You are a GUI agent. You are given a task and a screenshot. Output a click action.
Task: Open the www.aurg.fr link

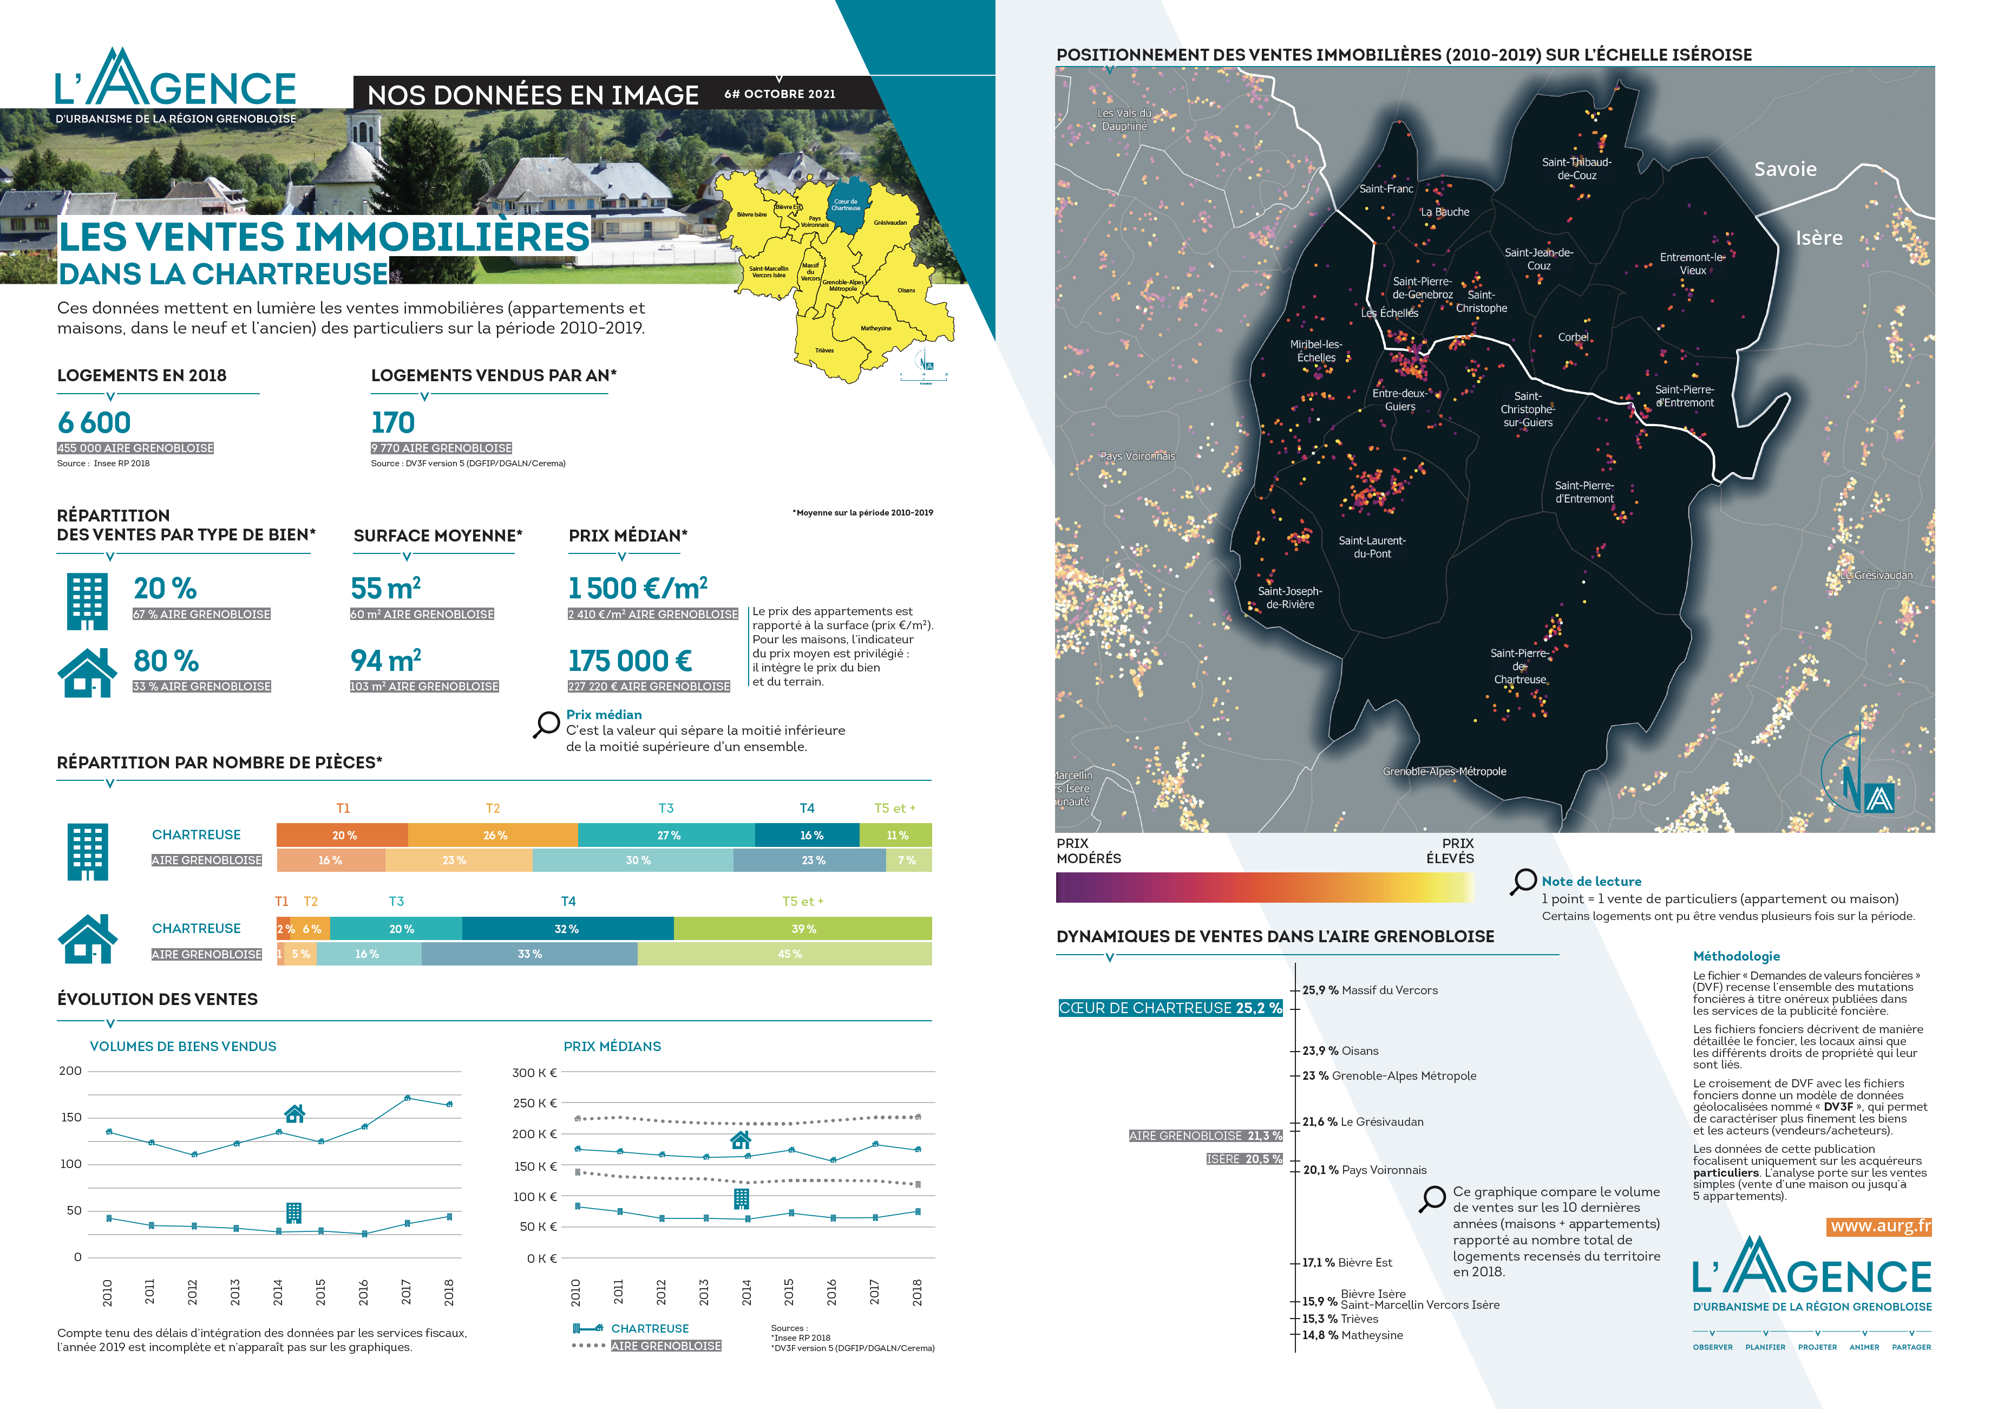tap(1880, 1226)
